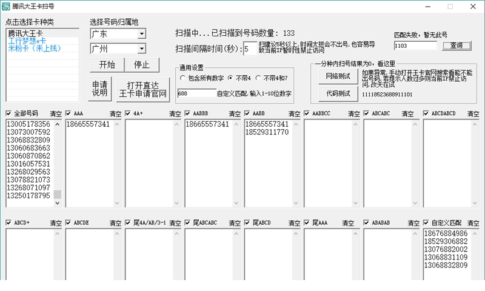This screenshot has width=485, height=291.
Task: Click 清空 next to AABBCC
Action: tap(354, 114)
